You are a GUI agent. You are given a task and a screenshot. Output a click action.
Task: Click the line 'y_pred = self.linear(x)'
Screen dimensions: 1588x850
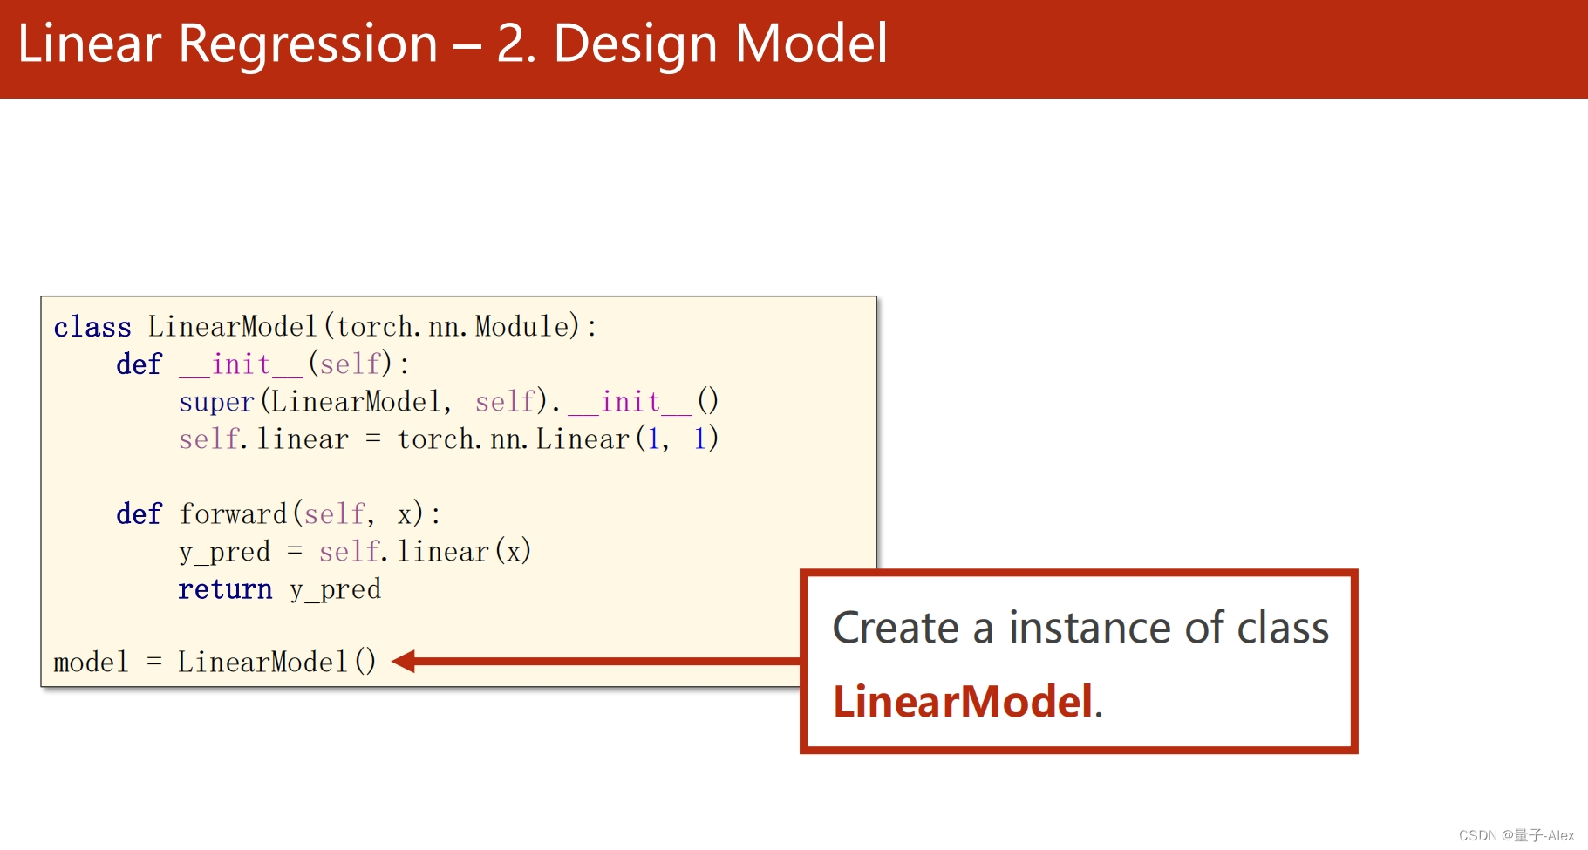click(355, 552)
